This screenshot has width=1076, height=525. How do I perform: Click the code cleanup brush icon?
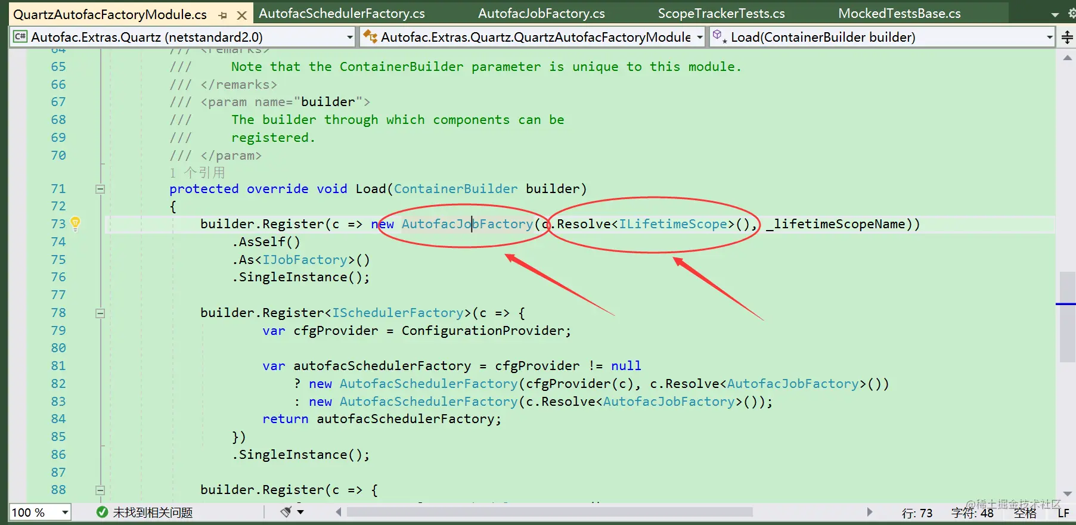[x=286, y=512]
